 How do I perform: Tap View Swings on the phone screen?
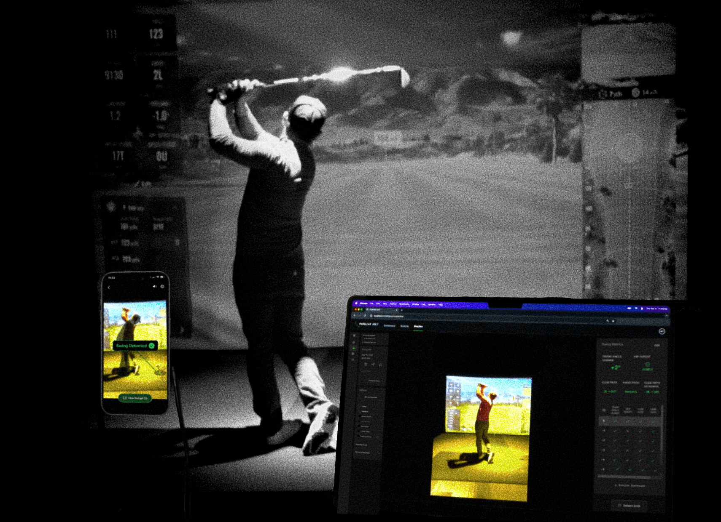click(x=135, y=398)
